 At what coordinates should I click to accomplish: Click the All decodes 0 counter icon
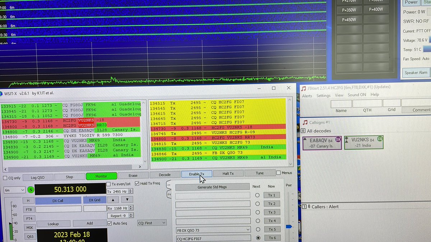point(303,131)
